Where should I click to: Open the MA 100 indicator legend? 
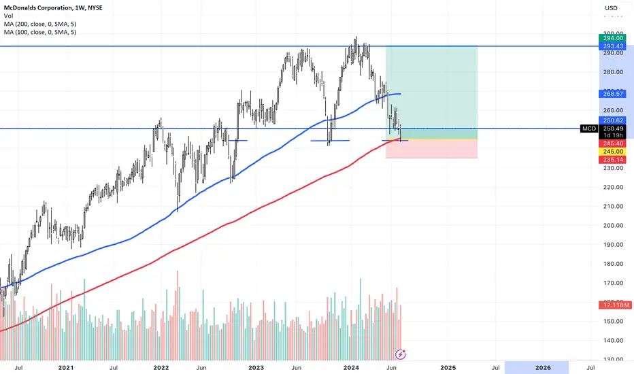pyautogui.click(x=40, y=33)
